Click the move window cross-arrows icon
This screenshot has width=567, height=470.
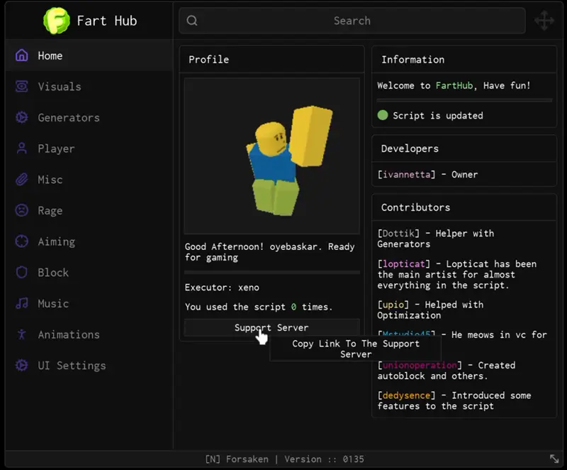click(x=544, y=21)
